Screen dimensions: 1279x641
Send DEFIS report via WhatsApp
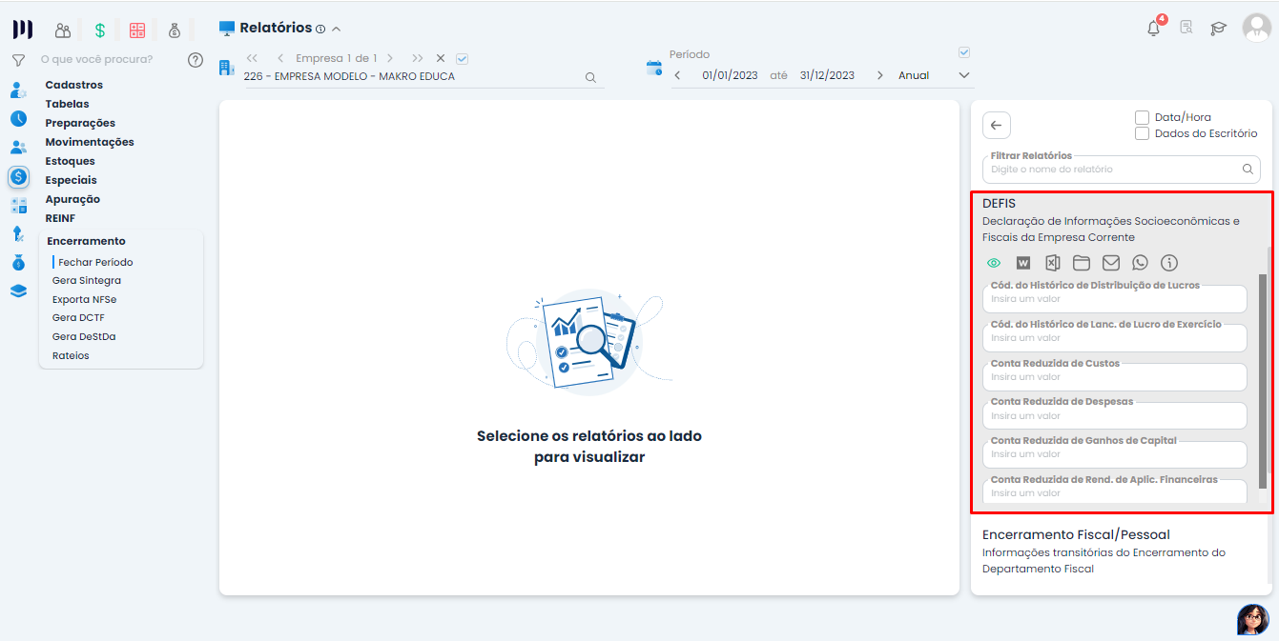[x=1140, y=263]
